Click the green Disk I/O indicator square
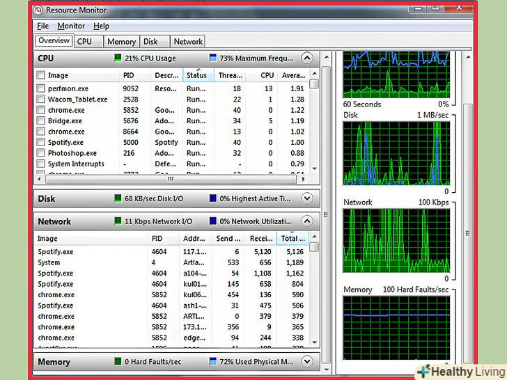This screenshot has width=507, height=380. click(x=118, y=198)
